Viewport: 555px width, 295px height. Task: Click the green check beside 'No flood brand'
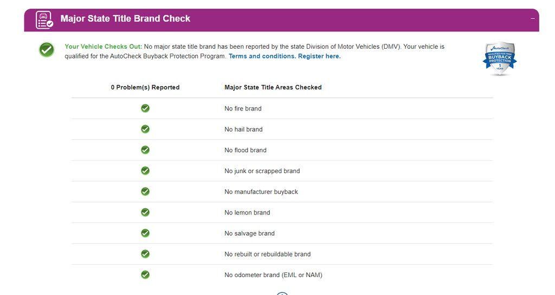pyautogui.click(x=145, y=150)
